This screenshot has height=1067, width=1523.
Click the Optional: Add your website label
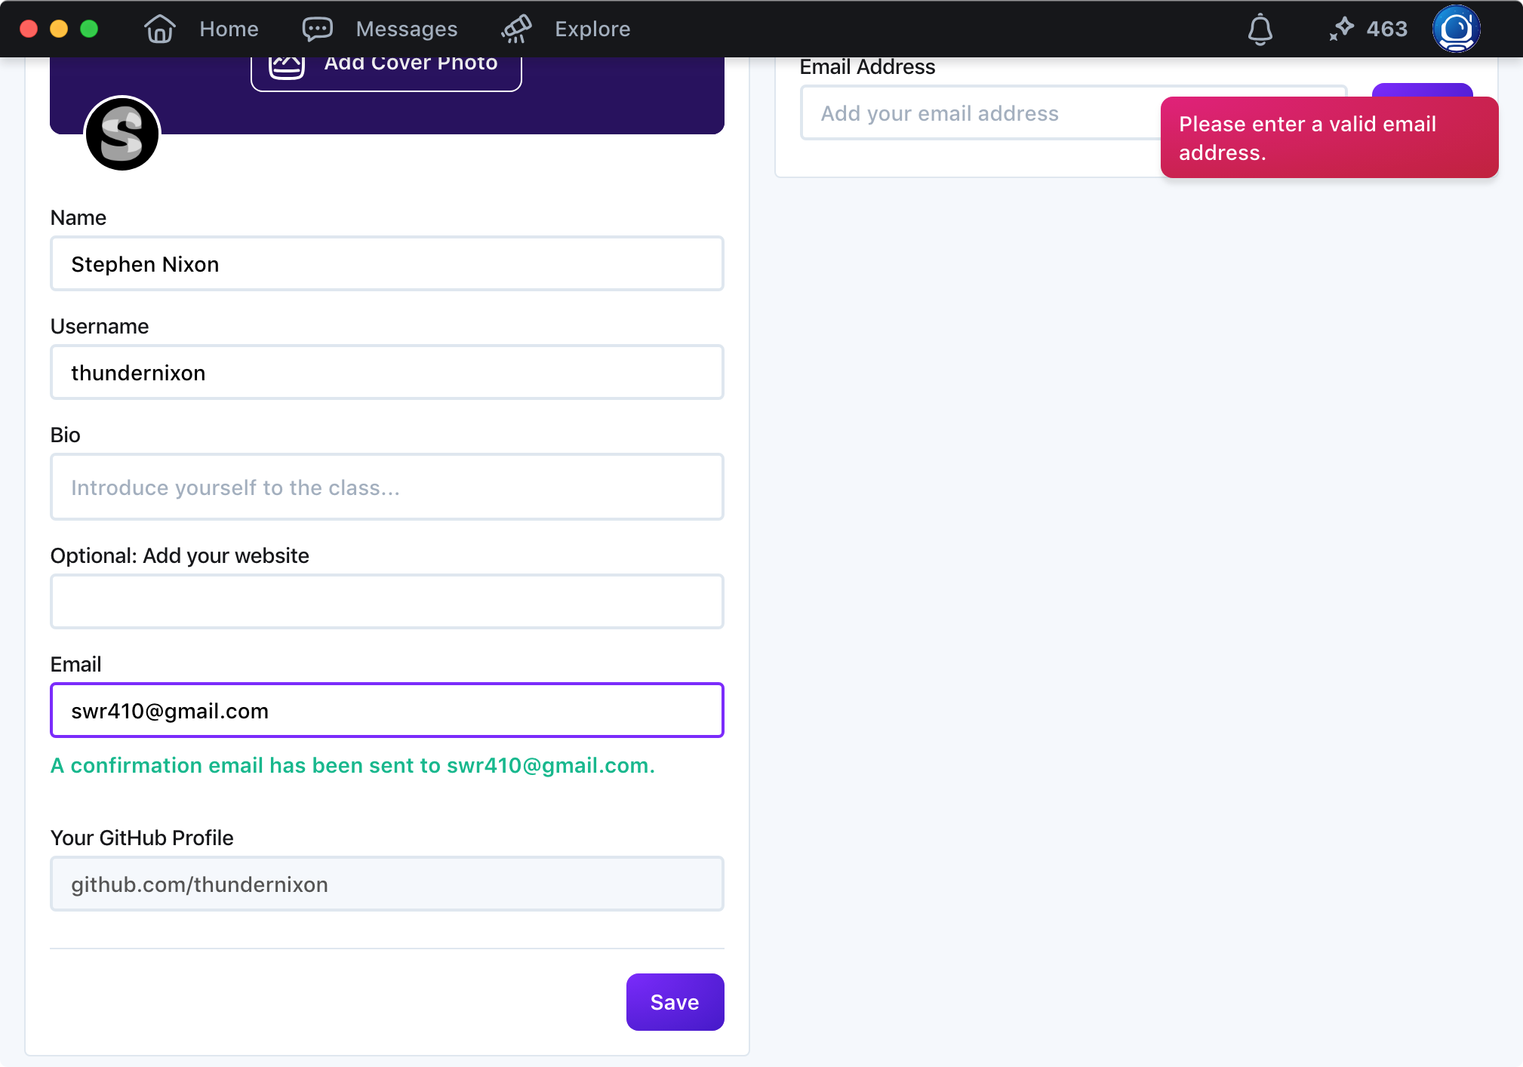[180, 555]
